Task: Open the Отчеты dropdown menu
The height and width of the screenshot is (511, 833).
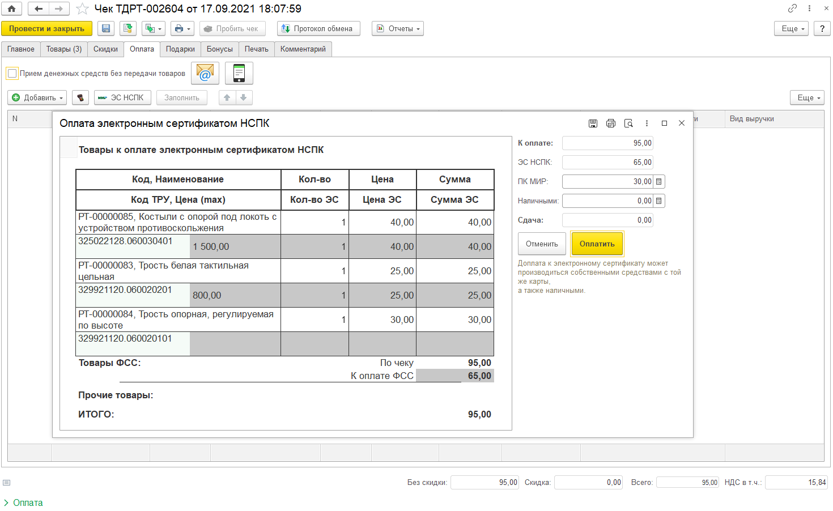Action: [398, 28]
